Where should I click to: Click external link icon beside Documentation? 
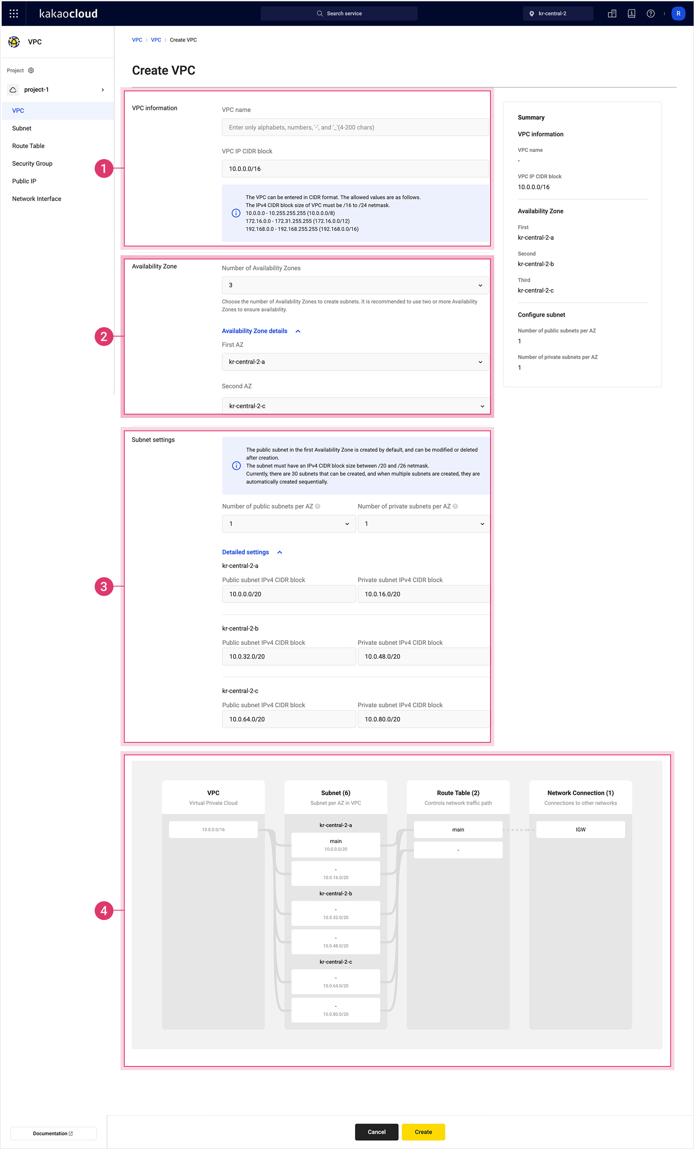tap(71, 1134)
